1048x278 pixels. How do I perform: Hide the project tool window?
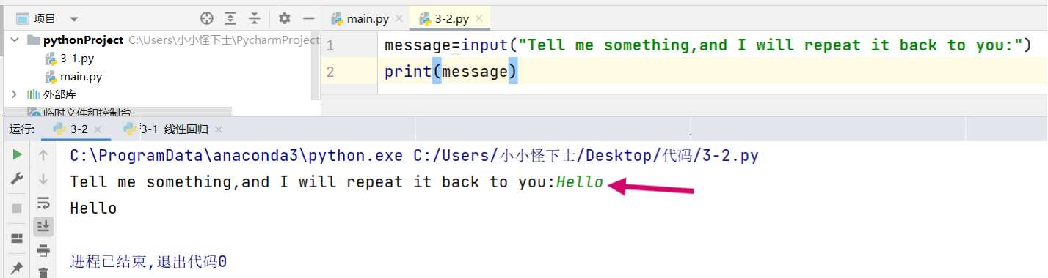[x=309, y=18]
